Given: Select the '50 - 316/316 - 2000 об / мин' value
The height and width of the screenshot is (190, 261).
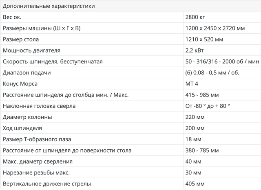Looking at the screenshot, I should (222, 61).
